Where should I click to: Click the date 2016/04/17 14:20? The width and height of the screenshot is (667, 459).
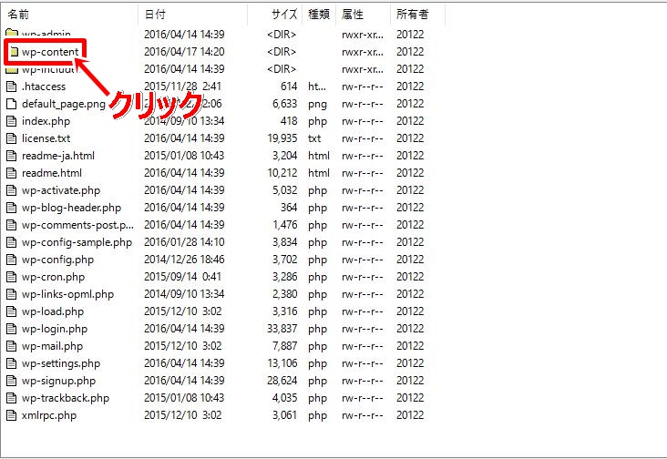(x=184, y=52)
